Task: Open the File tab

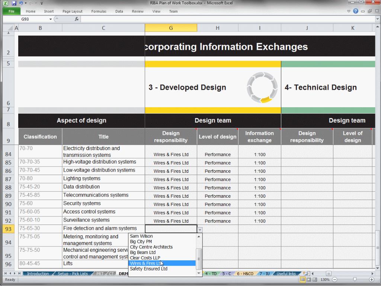Action: [x=12, y=11]
